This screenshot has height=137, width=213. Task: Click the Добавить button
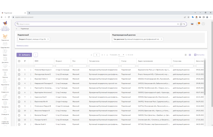[x=24, y=55]
